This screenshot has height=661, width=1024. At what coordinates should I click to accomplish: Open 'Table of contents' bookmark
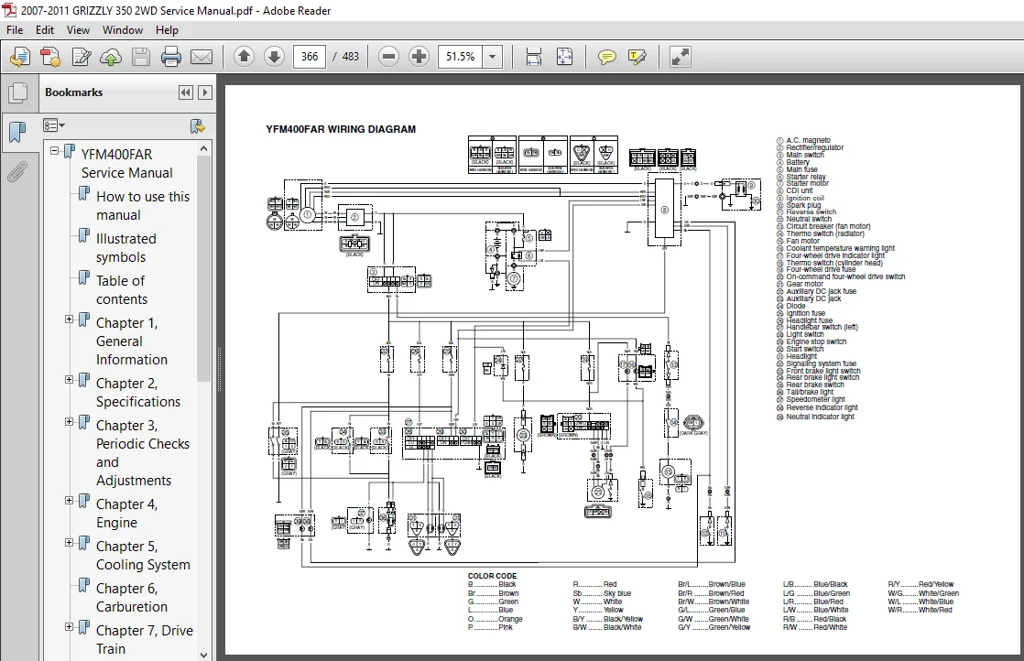[x=122, y=289]
